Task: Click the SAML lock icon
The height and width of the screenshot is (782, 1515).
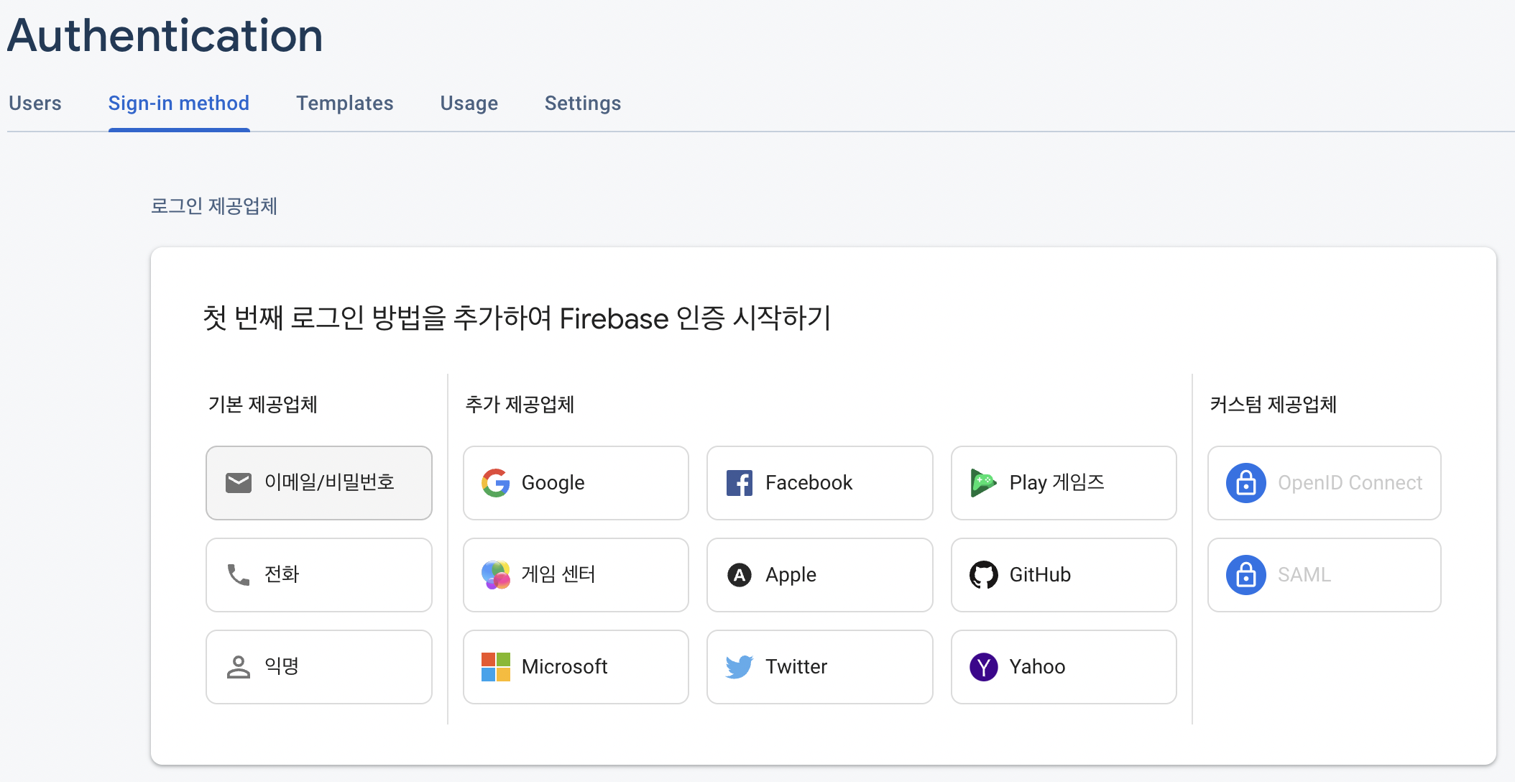Action: (1245, 575)
